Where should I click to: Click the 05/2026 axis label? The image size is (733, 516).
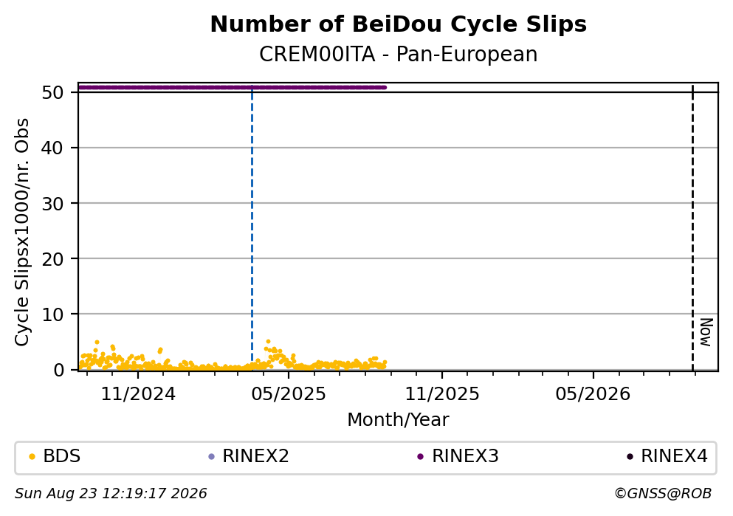[593, 394]
